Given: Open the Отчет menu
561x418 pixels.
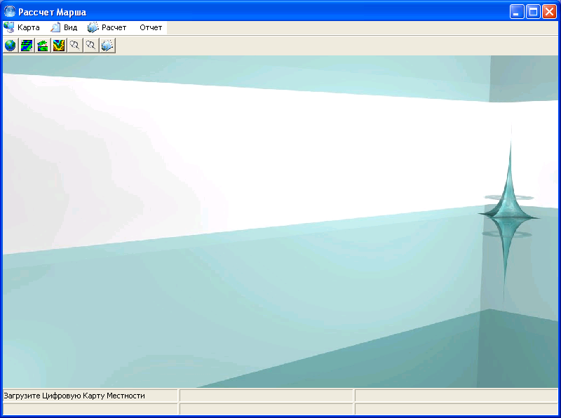Looking at the screenshot, I should tap(151, 27).
